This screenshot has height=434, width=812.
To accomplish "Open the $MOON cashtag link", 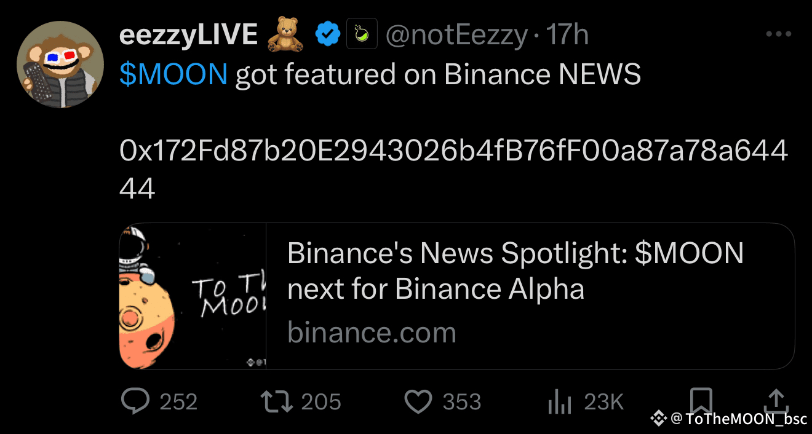I will point(174,74).
